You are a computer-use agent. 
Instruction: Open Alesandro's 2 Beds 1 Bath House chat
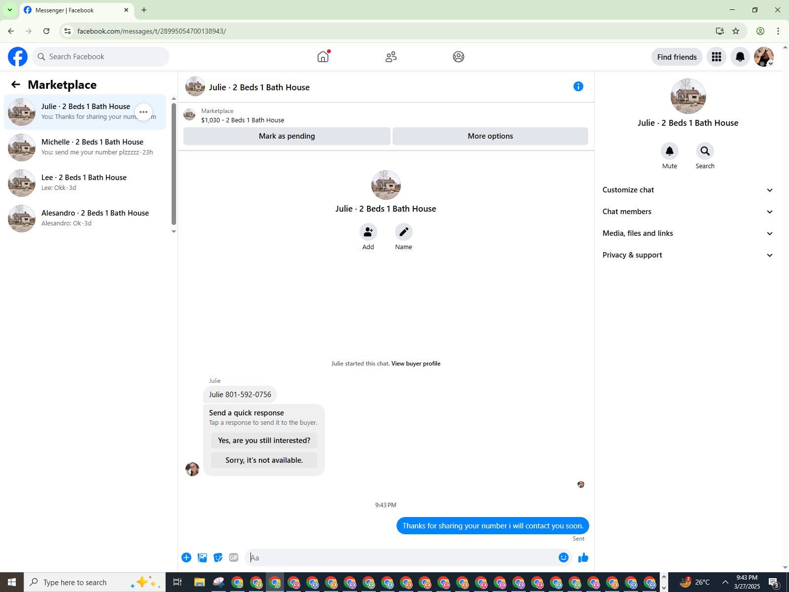pos(85,219)
